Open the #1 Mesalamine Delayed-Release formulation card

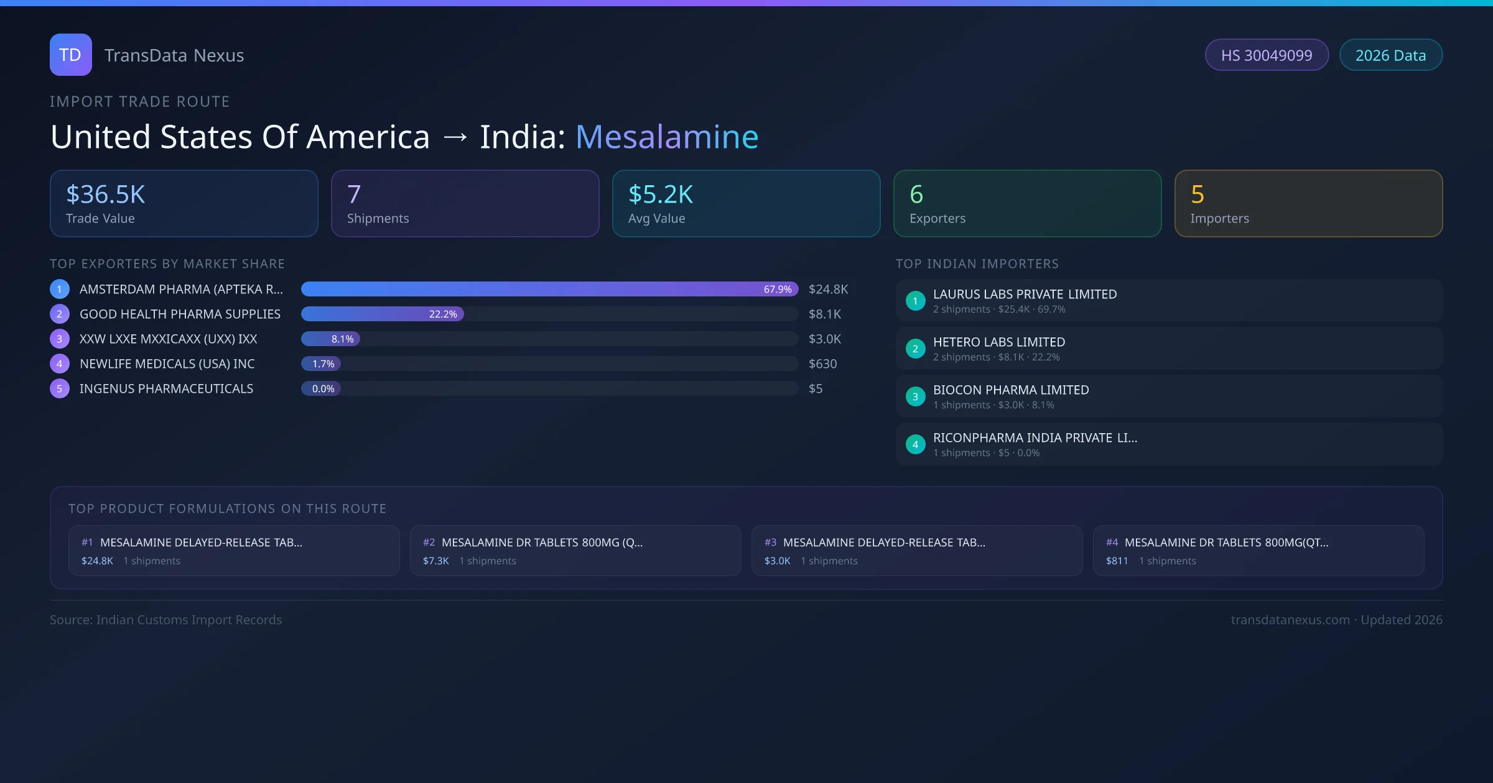tap(234, 551)
